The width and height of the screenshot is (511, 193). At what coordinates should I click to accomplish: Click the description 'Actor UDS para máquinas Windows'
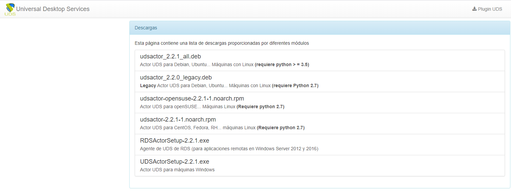[177, 170]
